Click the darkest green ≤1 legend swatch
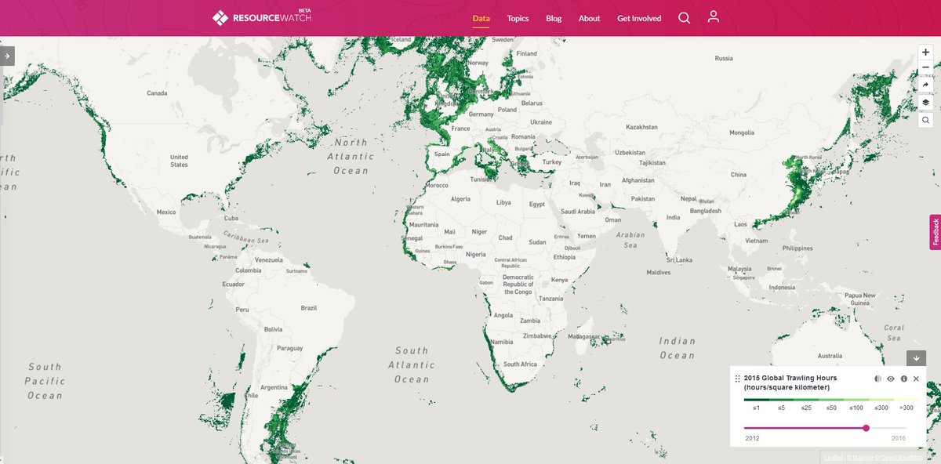 [x=756, y=400]
